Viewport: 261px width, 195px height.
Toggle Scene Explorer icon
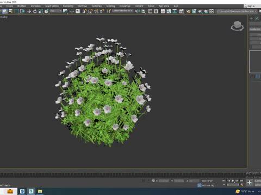coord(150,11)
